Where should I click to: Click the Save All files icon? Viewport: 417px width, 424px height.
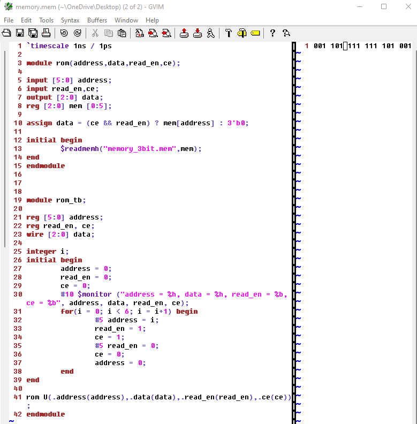pyautogui.click(x=33, y=33)
